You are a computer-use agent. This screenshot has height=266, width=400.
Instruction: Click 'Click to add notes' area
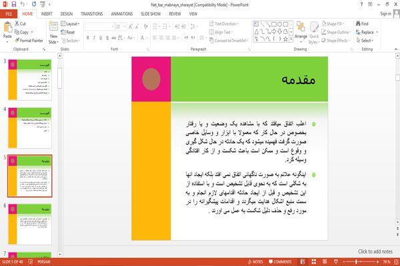tap(375, 251)
